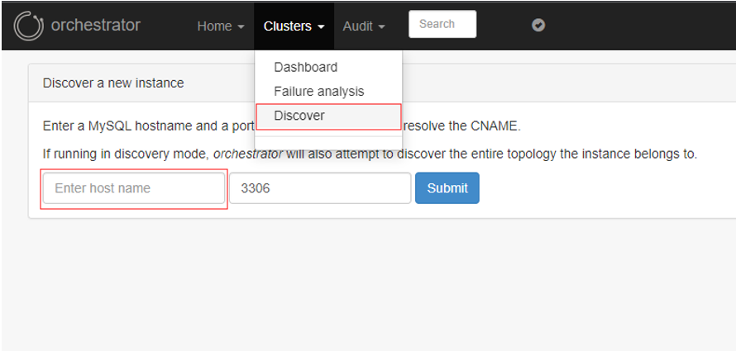Screen dimensions: 736x351
Task: Open the orchestrator brand name link
Action: pos(95,25)
